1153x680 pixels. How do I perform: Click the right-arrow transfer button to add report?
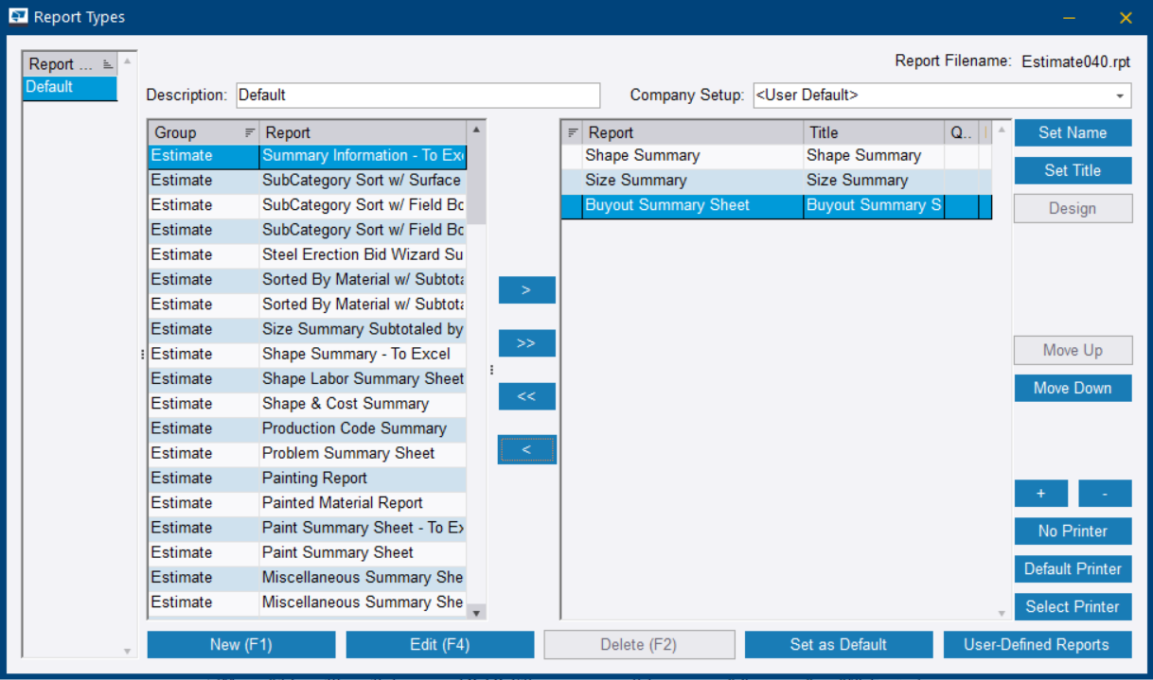click(x=526, y=289)
